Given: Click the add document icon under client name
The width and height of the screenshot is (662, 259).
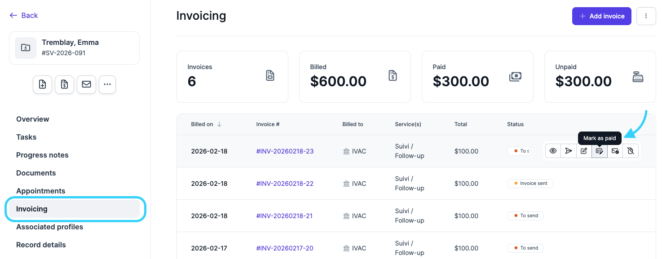Looking at the screenshot, I should 42,84.
